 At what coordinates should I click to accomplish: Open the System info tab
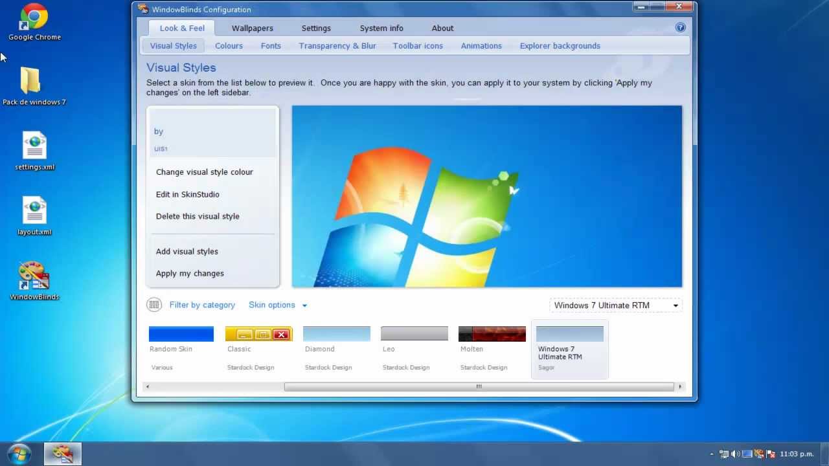pyautogui.click(x=381, y=28)
